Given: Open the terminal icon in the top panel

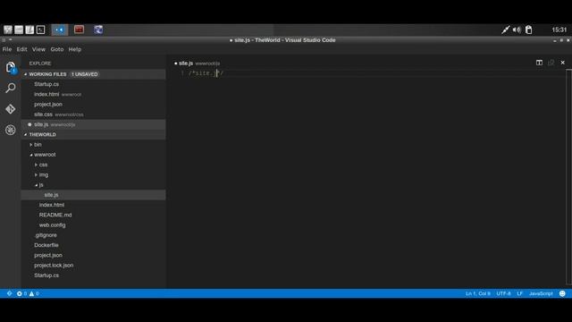Looking at the screenshot, I should (x=41, y=30).
